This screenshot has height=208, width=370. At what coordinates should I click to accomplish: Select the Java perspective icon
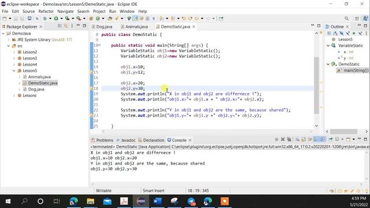[x=365, y=18]
